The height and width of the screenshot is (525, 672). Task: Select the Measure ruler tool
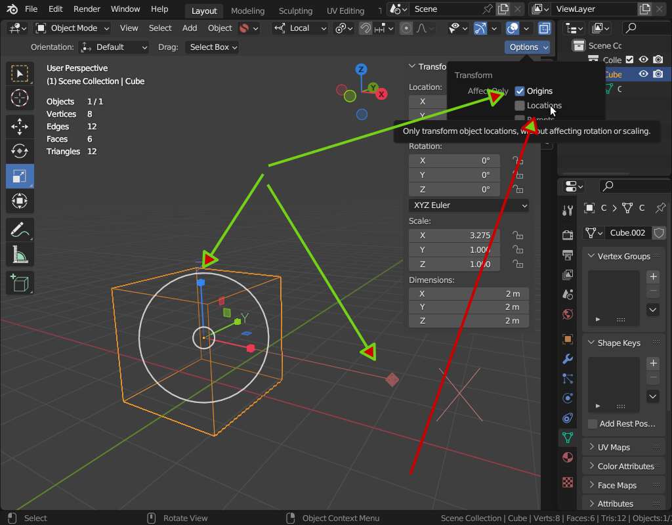[20, 255]
